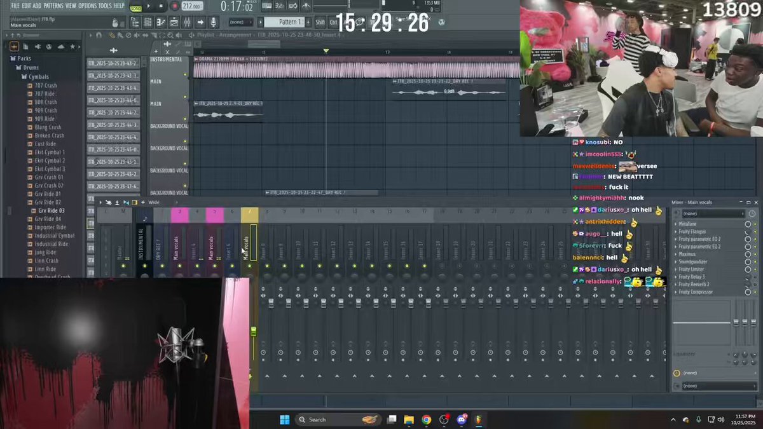Screen dimensions: 763x429
Task: Click the Fruity Limiter effect slot
Action: [708, 269]
